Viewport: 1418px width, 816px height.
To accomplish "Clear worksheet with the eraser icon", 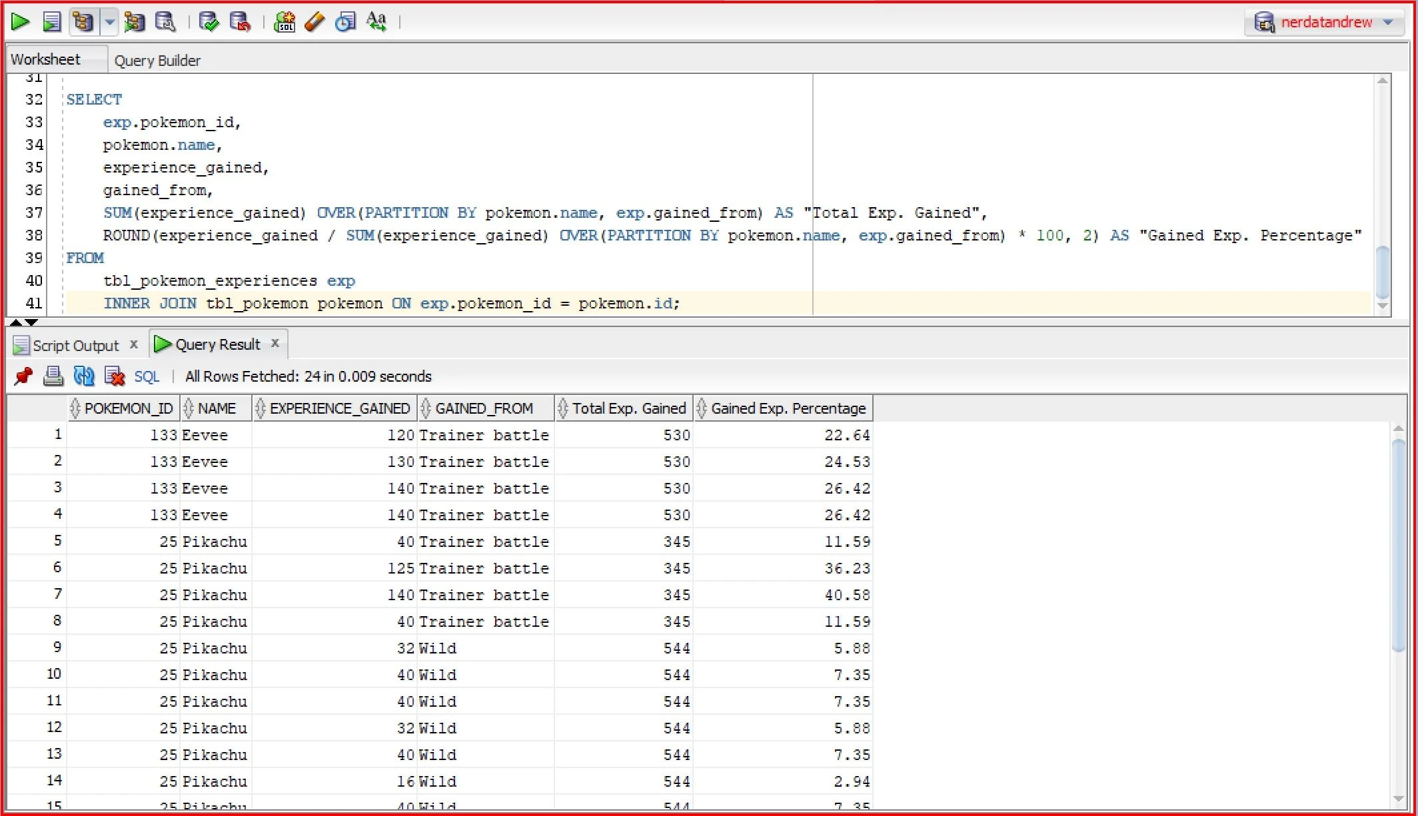I will [315, 22].
